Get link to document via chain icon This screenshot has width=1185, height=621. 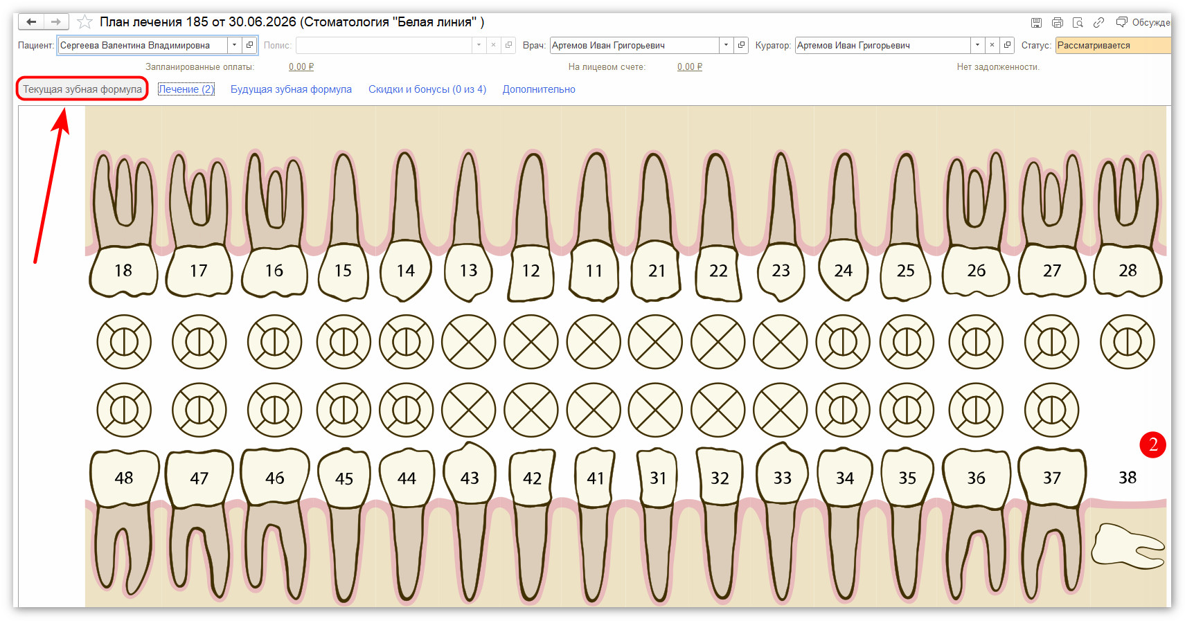click(1098, 23)
